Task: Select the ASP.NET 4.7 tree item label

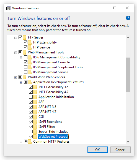Action: tap(47, 112)
